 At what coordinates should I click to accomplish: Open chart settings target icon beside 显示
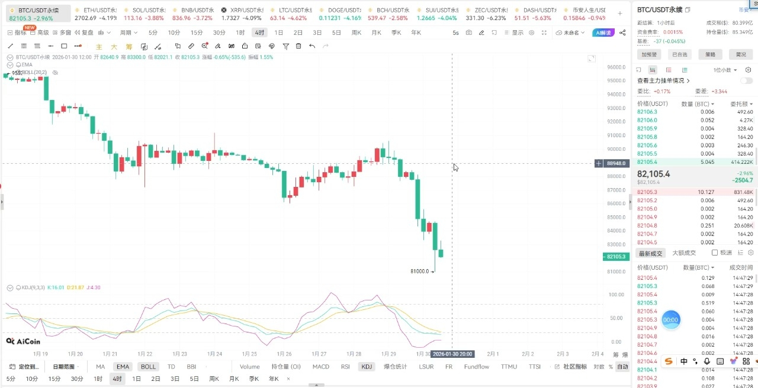tap(531, 33)
